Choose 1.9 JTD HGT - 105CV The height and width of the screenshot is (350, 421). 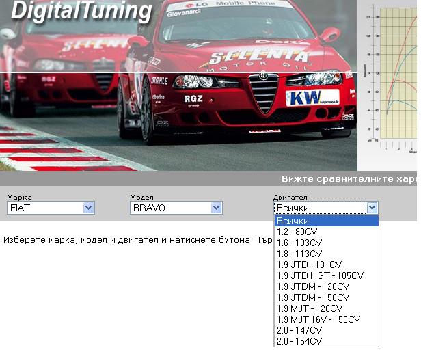(325, 275)
